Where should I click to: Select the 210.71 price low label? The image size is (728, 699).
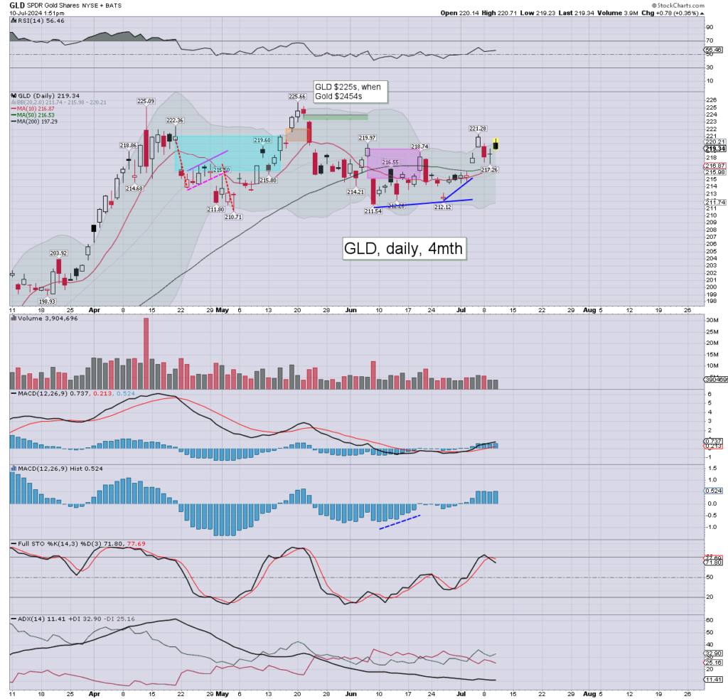coord(235,216)
